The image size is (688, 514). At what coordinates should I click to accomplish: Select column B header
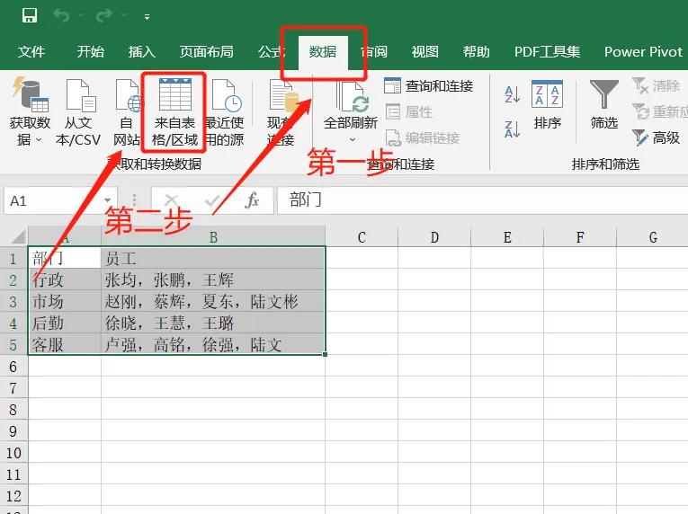[x=213, y=237]
